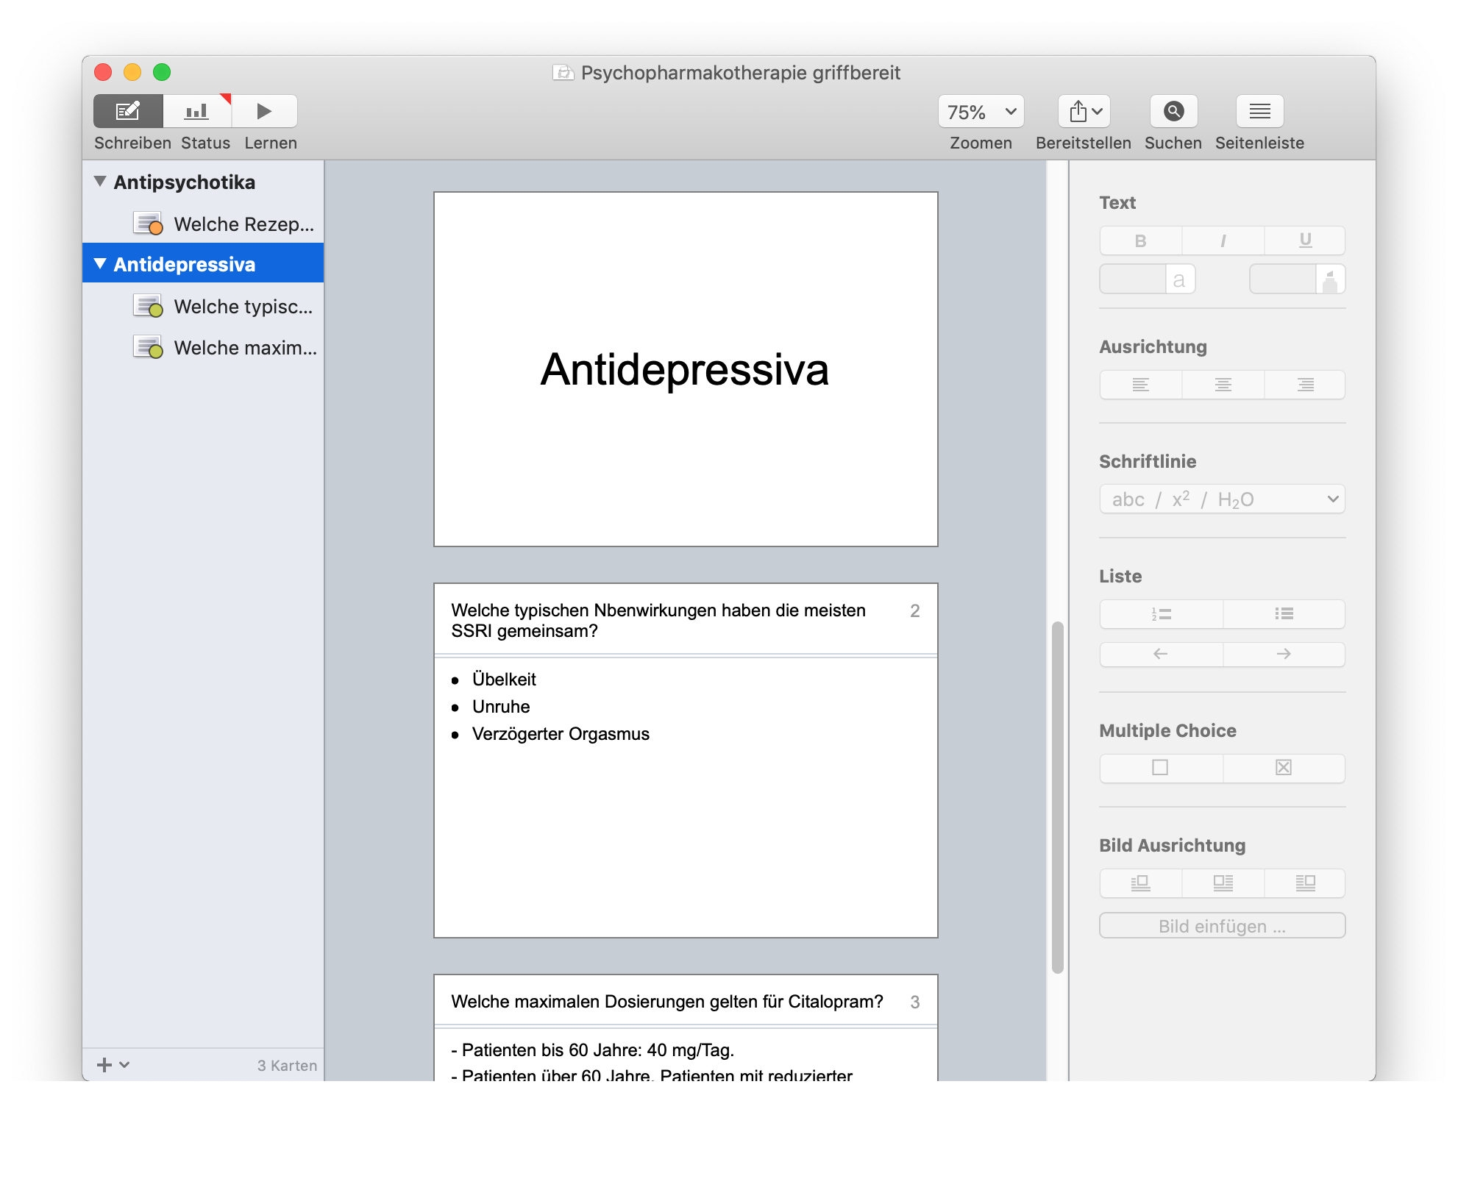Insert empty Multiple Choice checkbox

coord(1160,768)
